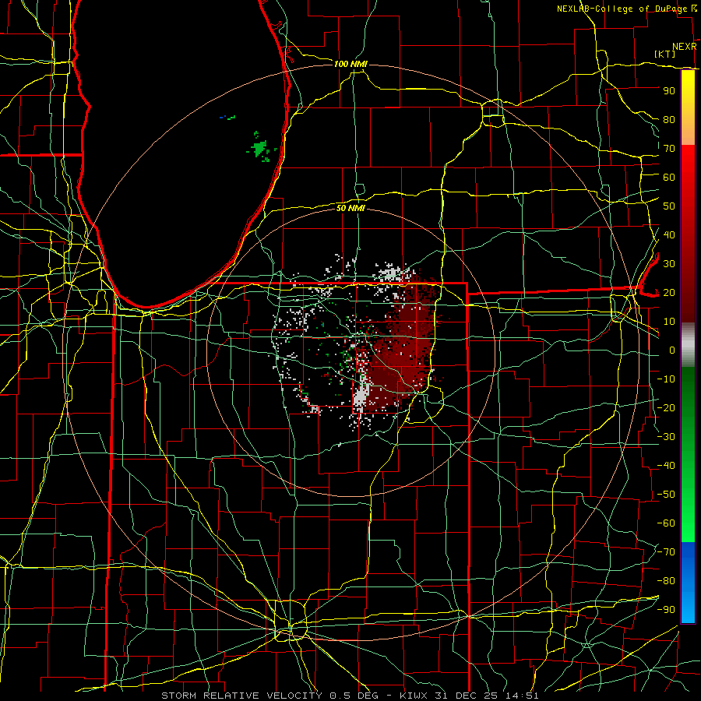Select the -90 scale label
The width and height of the screenshot is (701, 701).
coord(666,610)
